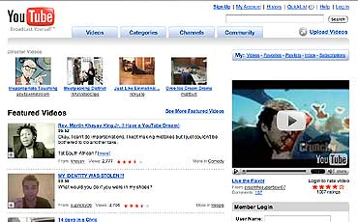Open the Community tab
Screen dimensions: 358x222
tap(240, 33)
